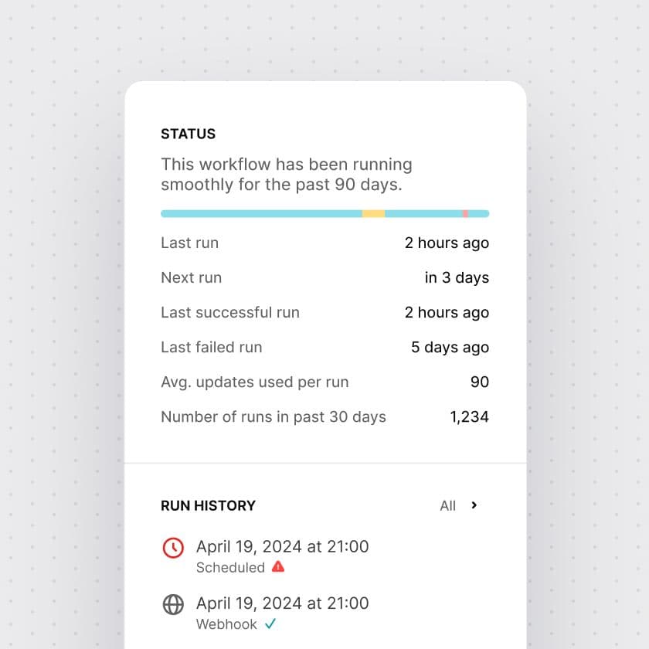Screen dimensions: 649x649
Task: Click the Number of runs value 1,234
Action: point(470,416)
